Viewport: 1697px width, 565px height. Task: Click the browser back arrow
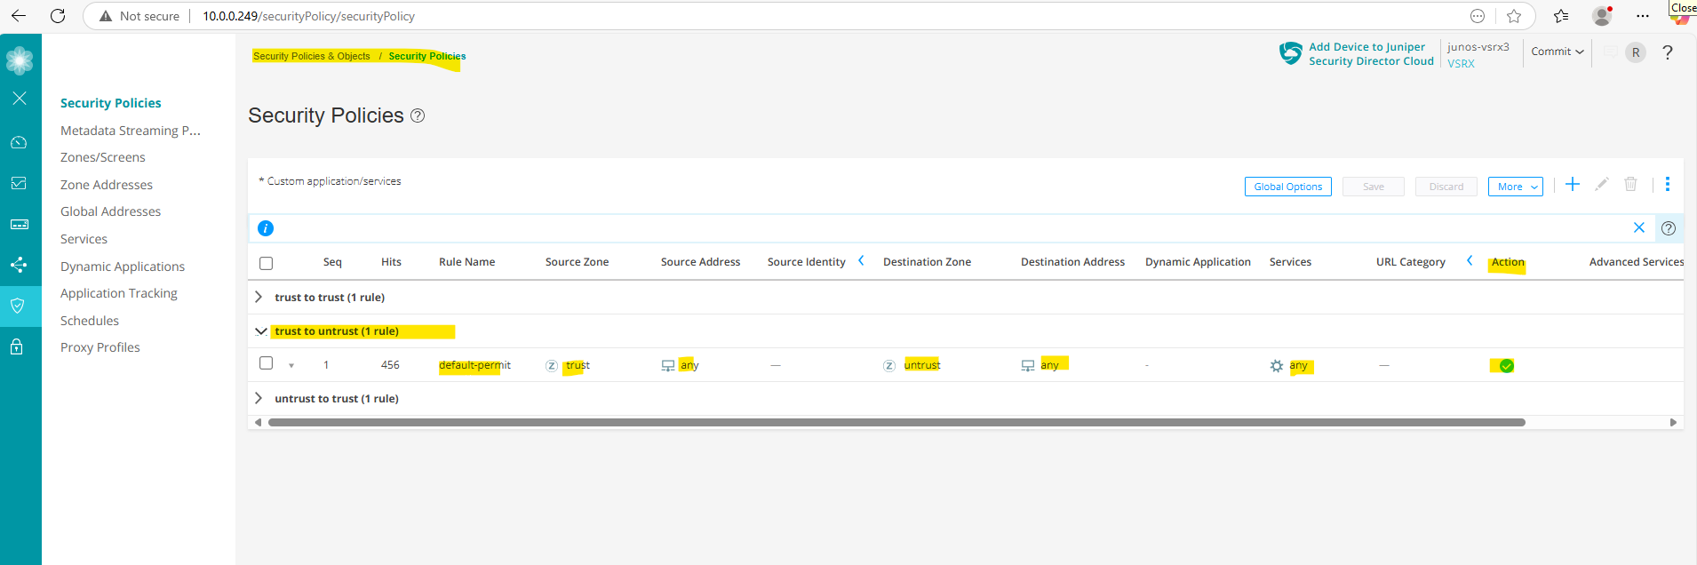19,16
